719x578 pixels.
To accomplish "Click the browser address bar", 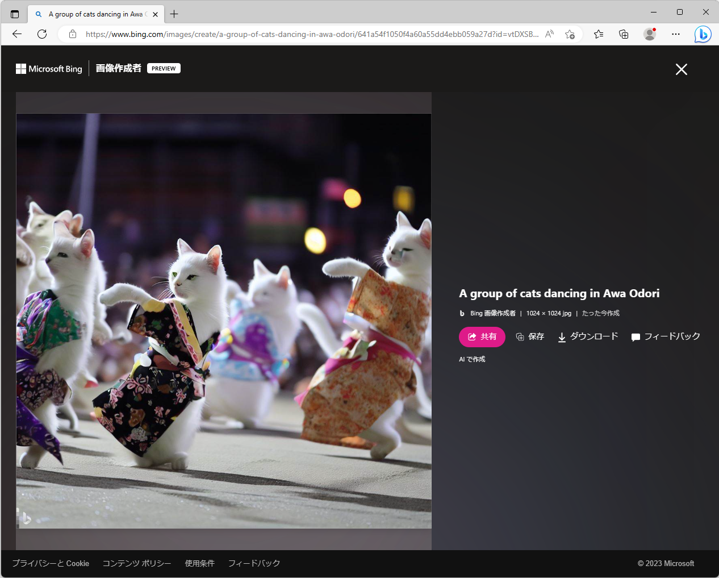I will 312,34.
